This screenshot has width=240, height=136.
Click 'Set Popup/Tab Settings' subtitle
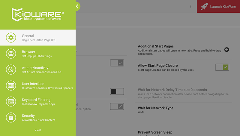click(37, 56)
